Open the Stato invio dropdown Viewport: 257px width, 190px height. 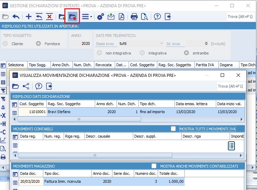162,44
